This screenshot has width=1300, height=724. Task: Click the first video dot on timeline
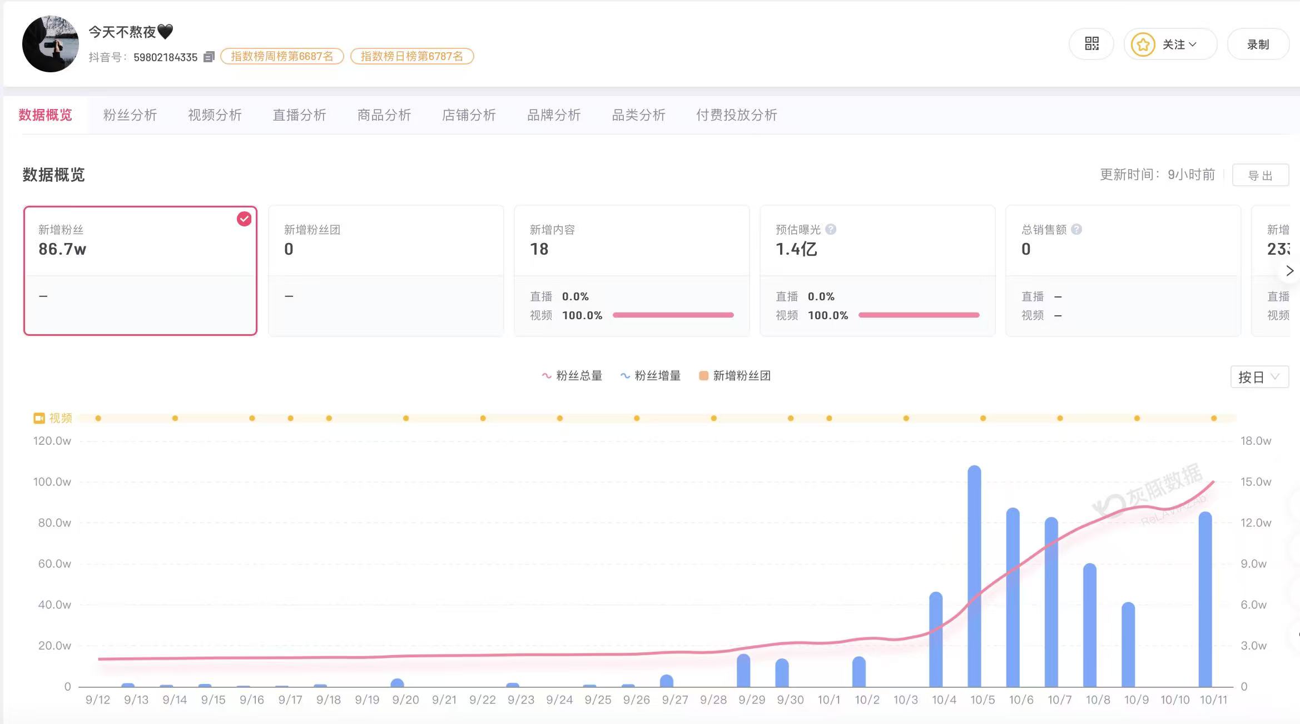(98, 418)
